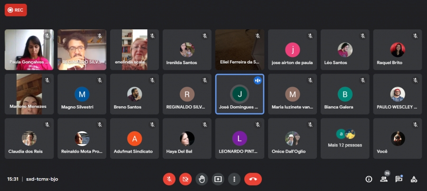Image resolution: width=427 pixels, height=191 pixels.
Task: Click muted mic icon on Você tile
Action: coord(415,125)
